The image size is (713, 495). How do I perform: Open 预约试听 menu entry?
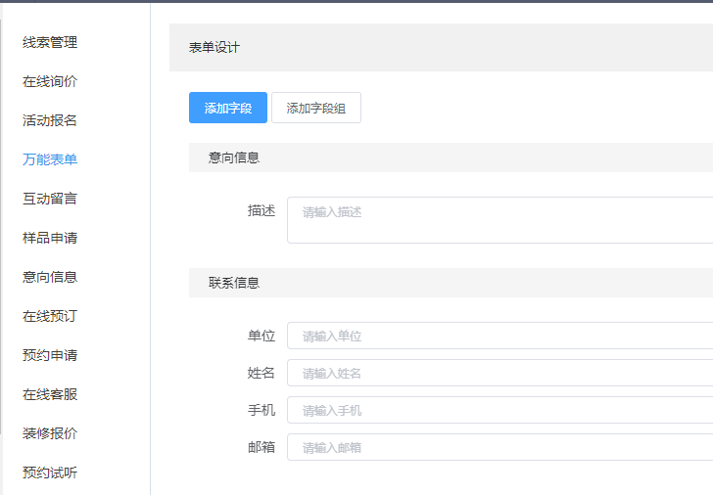[50, 472]
